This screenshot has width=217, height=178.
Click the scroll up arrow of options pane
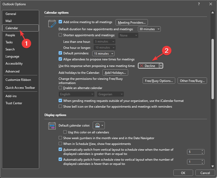click(213, 12)
